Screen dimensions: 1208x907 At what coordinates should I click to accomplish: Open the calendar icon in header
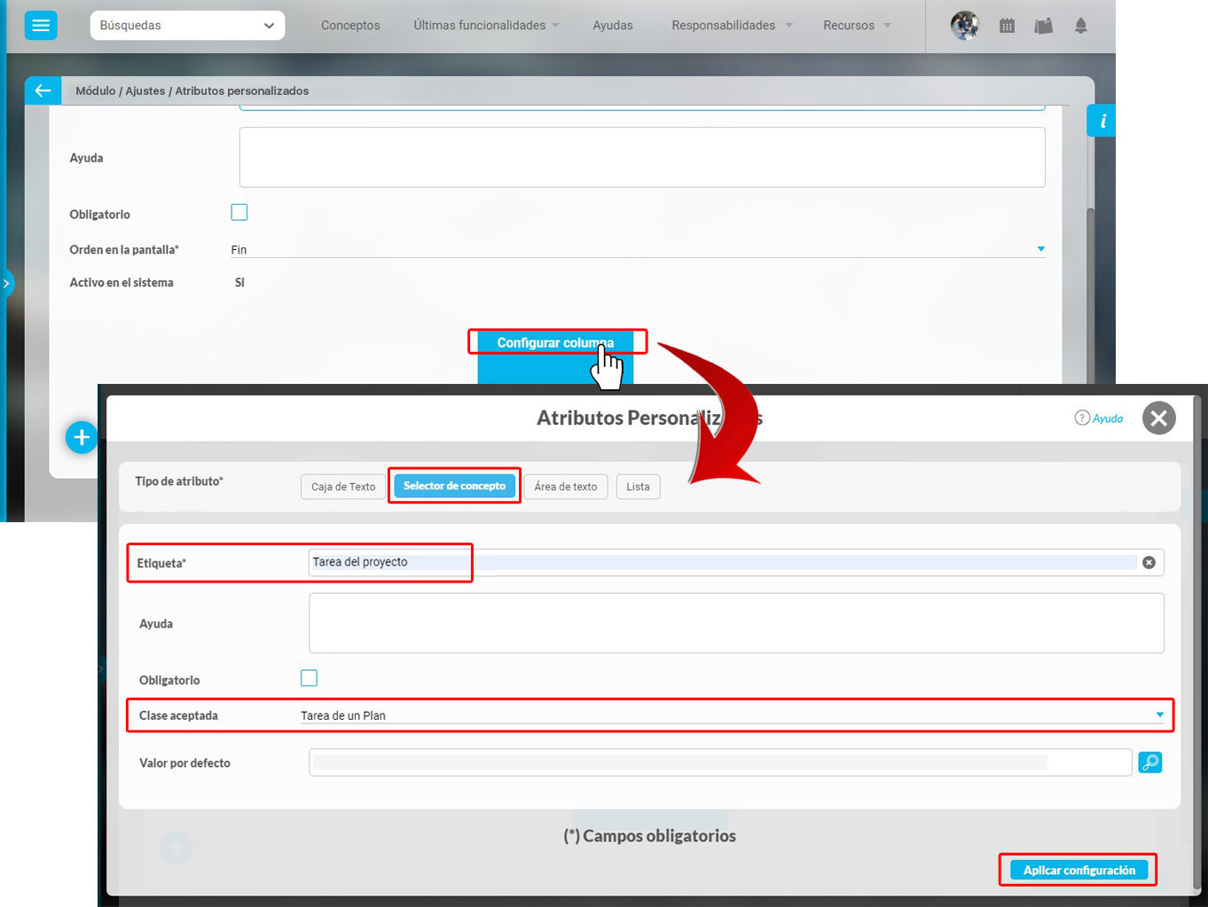1007,26
